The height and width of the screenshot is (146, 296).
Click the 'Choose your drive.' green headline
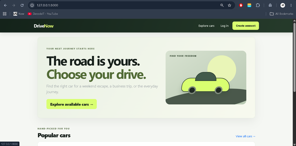pyautogui.click(x=96, y=75)
